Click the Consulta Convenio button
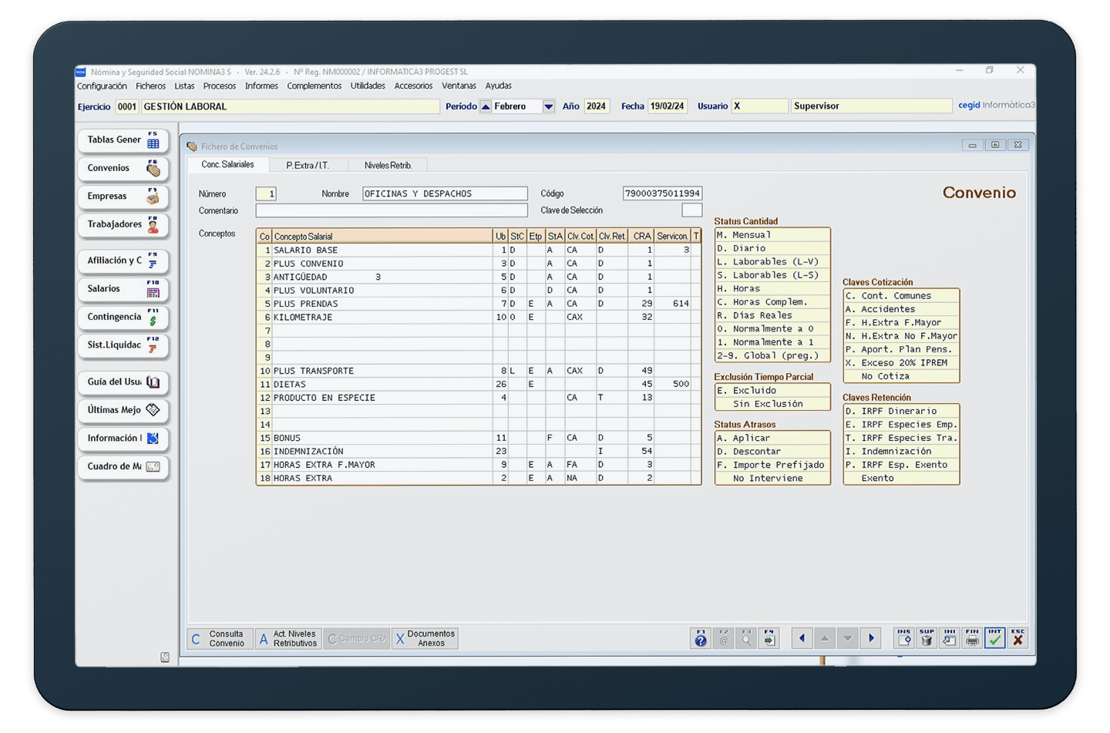Screen dimensions: 1110x733 coord(219,639)
